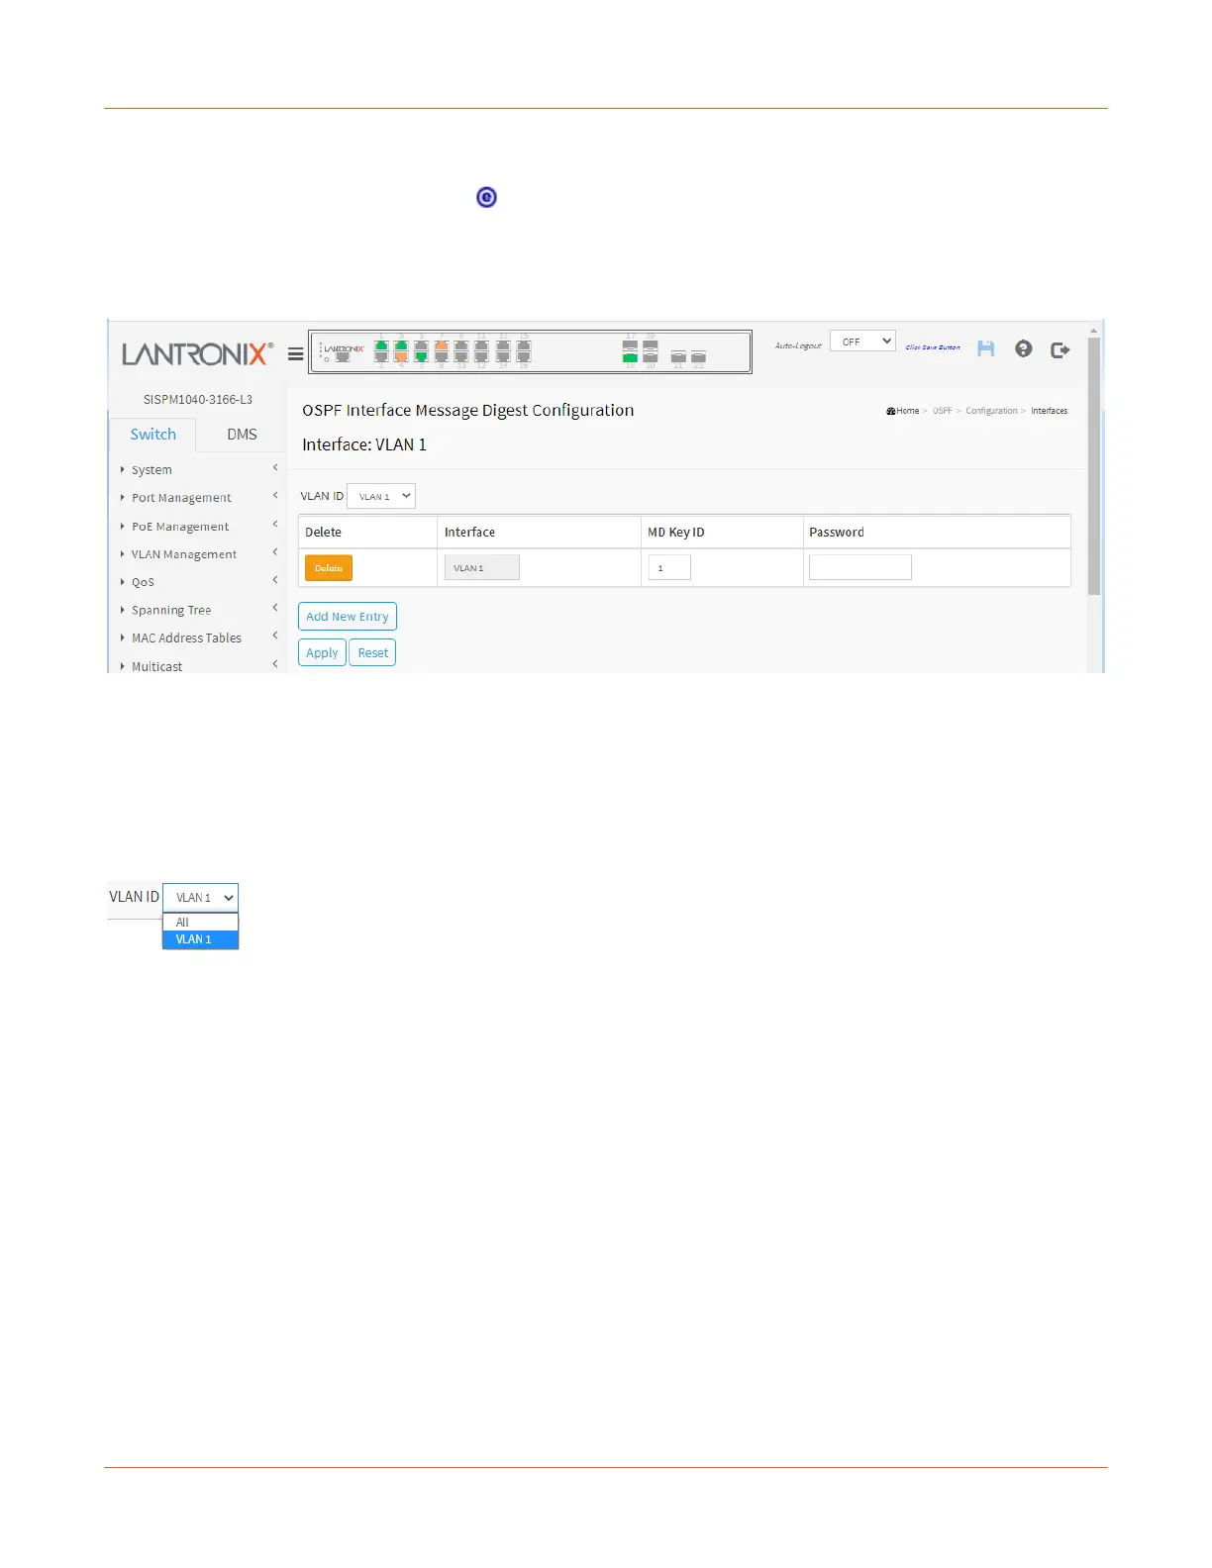Go to OSPF breadcrumb link
1212x1568 pixels.
(942, 411)
